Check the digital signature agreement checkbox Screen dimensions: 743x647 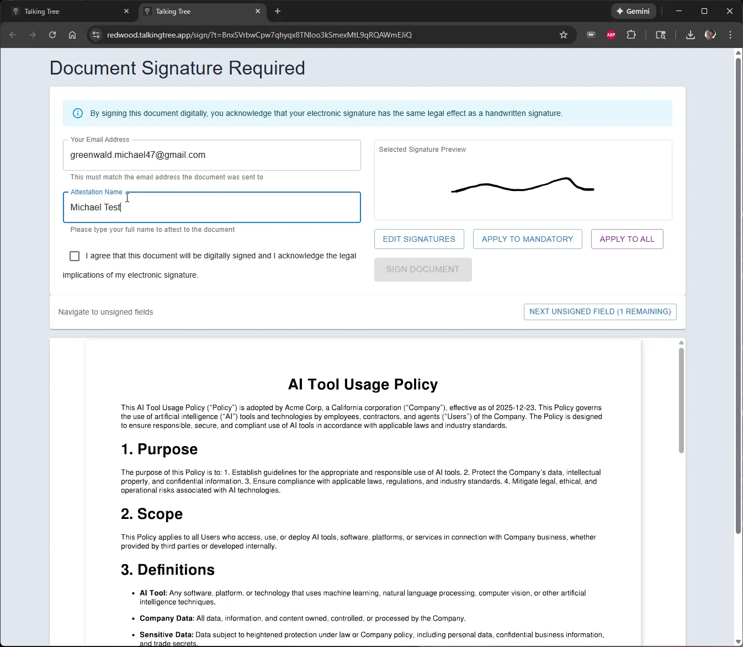75,256
